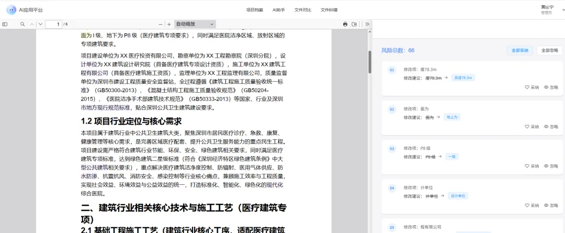Viewport: 565px width, 233px height.
Task: Open the find-in-document search tool
Action: coord(22,24)
